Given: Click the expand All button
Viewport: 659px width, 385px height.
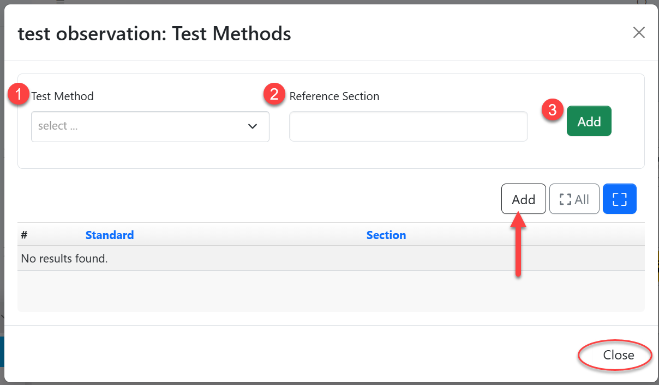Looking at the screenshot, I should pos(574,199).
